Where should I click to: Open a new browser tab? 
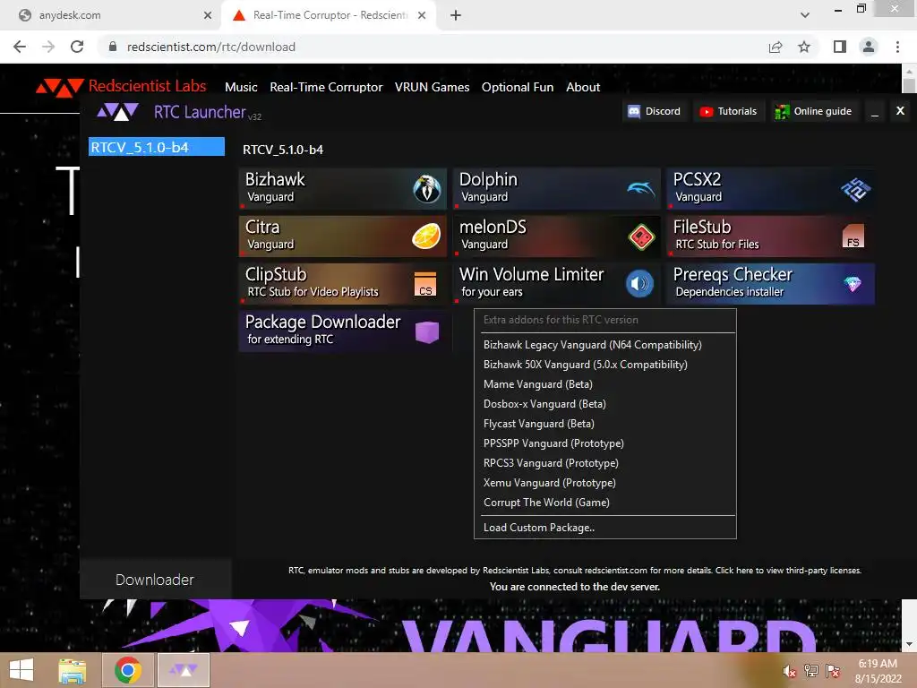456,15
